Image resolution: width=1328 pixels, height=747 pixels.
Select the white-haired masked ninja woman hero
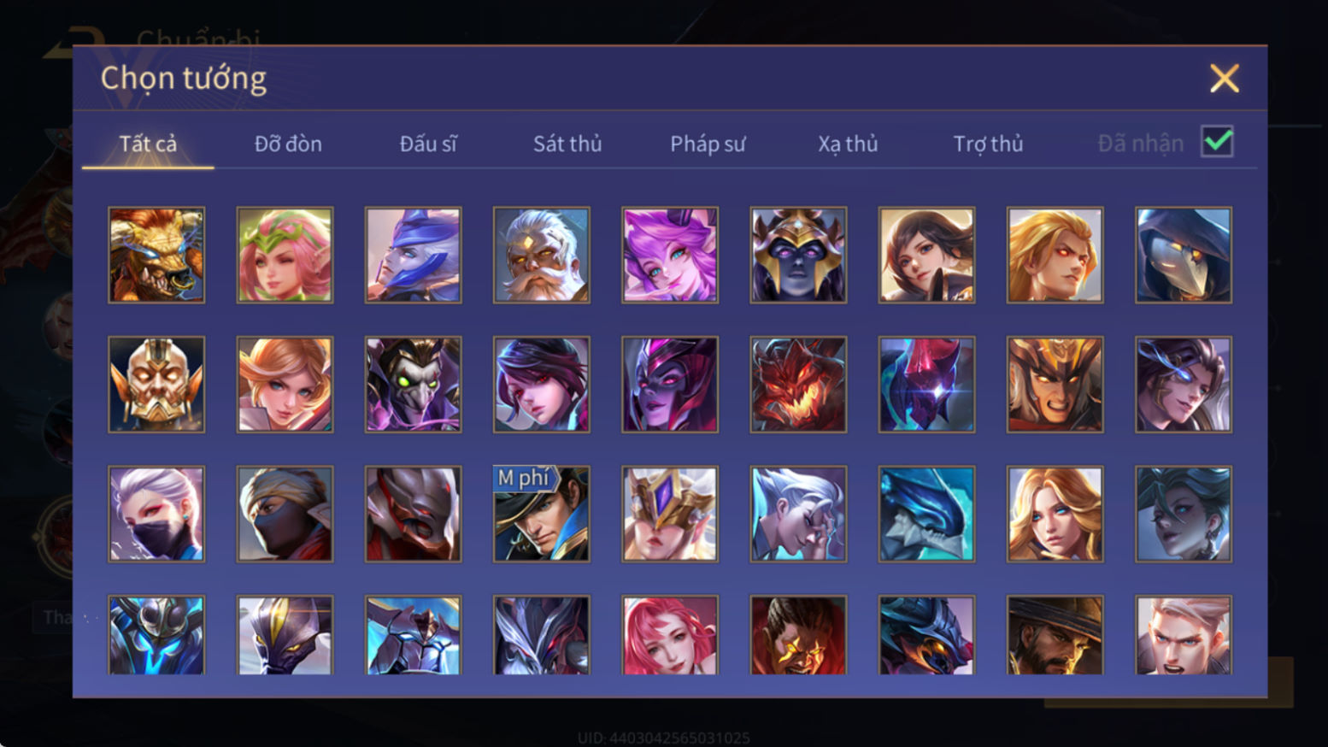[x=156, y=514]
